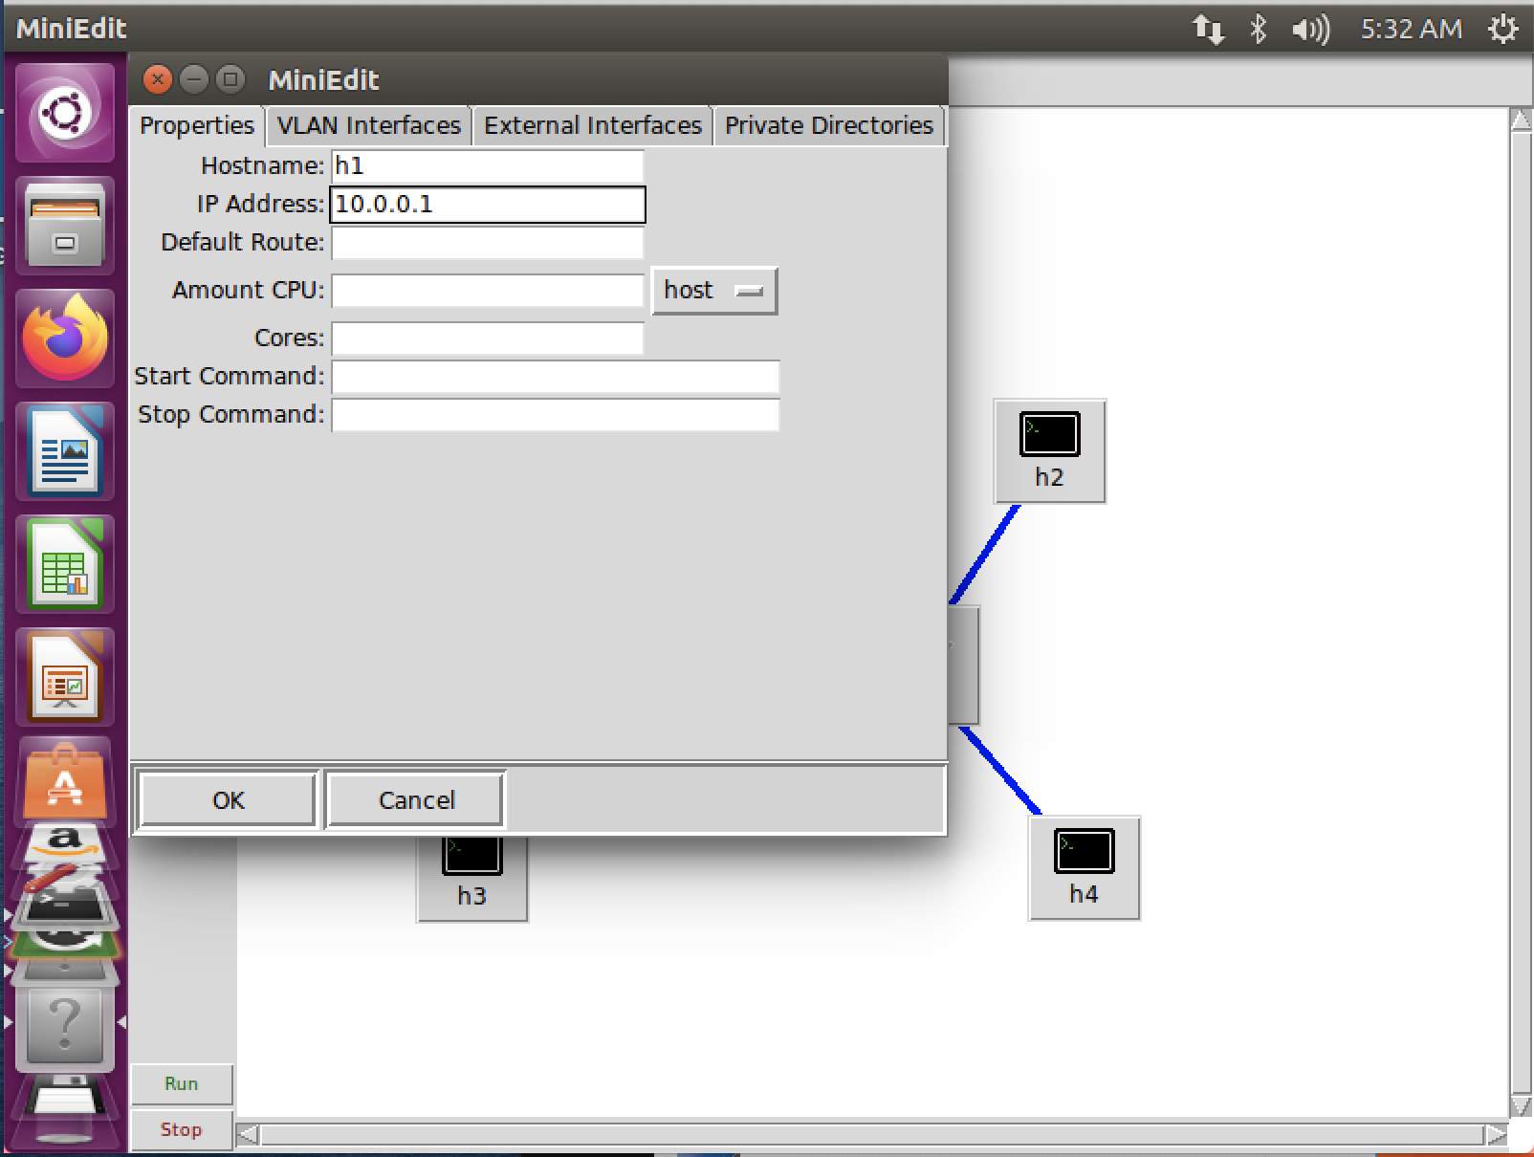Show the 5:32 AM clock menu
The width and height of the screenshot is (1534, 1157).
pyautogui.click(x=1411, y=30)
